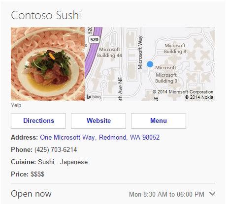Viewport: 227px width, 204px height.
Task: Click the Open now status text
Action: 31,194
